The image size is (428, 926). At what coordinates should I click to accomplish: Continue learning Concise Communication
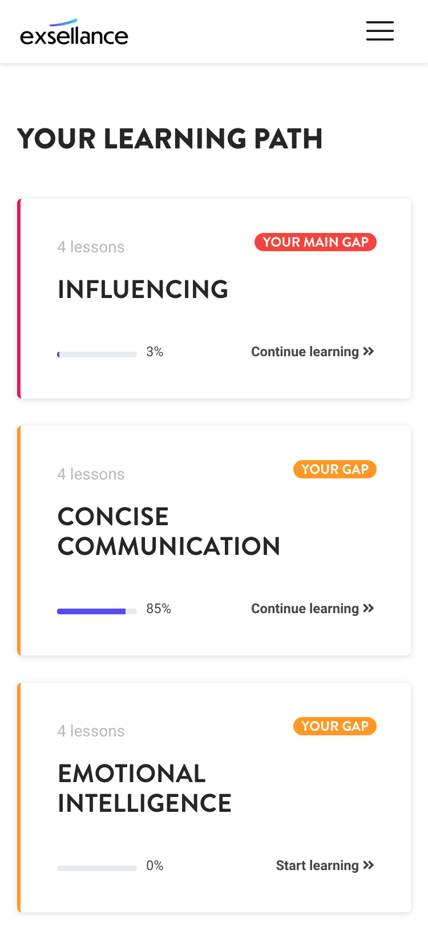(x=305, y=609)
